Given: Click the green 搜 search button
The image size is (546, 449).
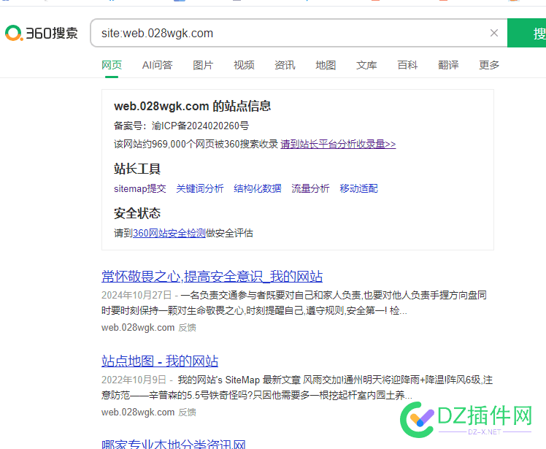Looking at the screenshot, I should tap(527, 33).
